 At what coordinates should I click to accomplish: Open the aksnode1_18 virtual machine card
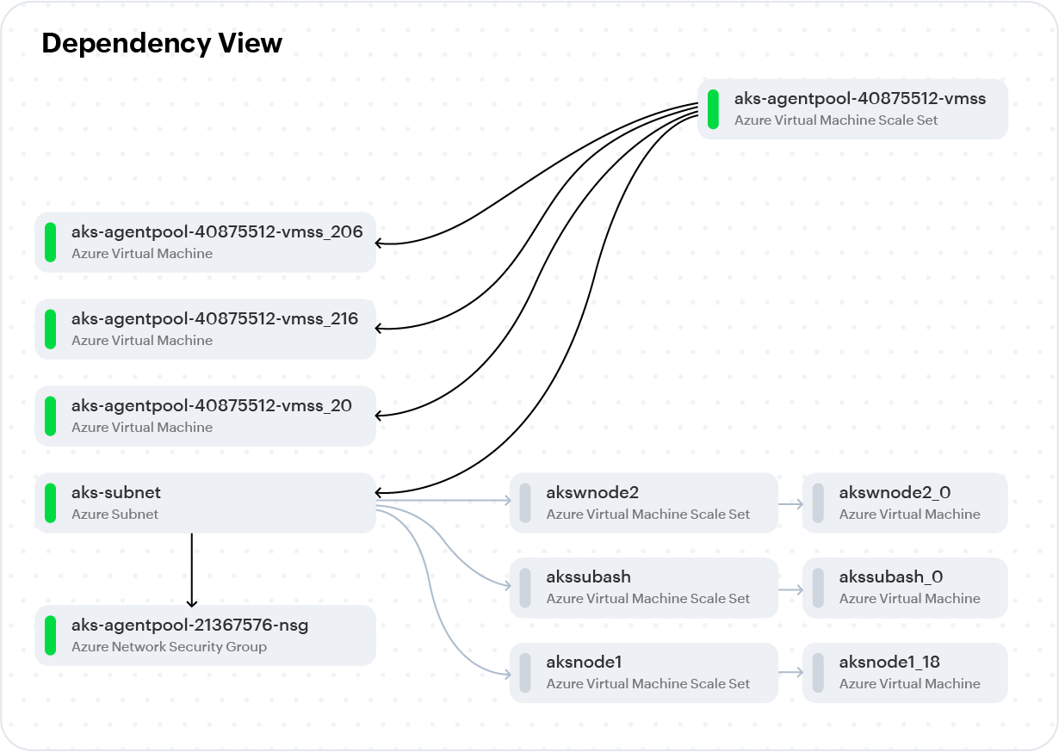[905, 673]
